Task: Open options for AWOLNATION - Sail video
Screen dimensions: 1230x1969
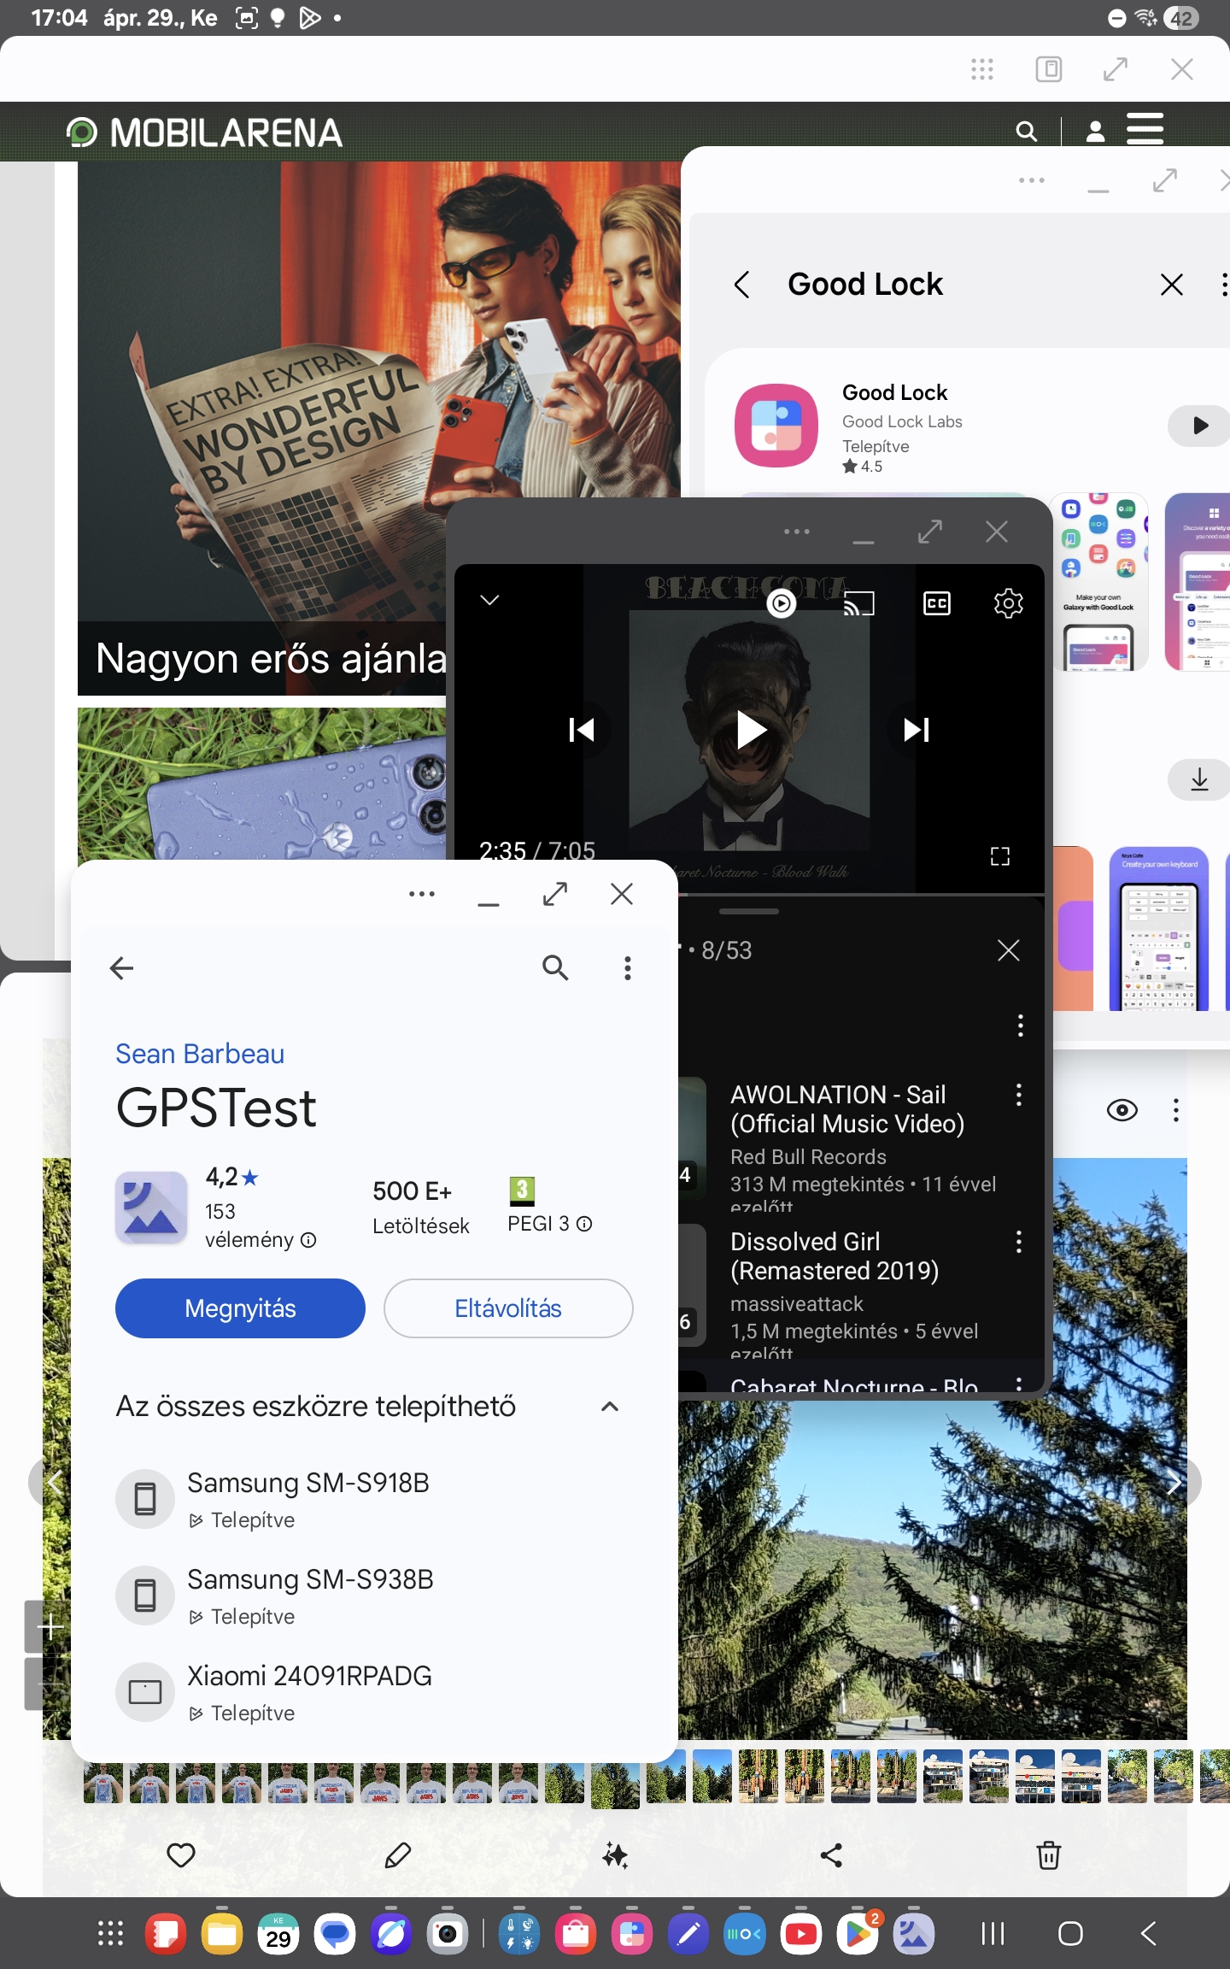Action: (x=1019, y=1095)
